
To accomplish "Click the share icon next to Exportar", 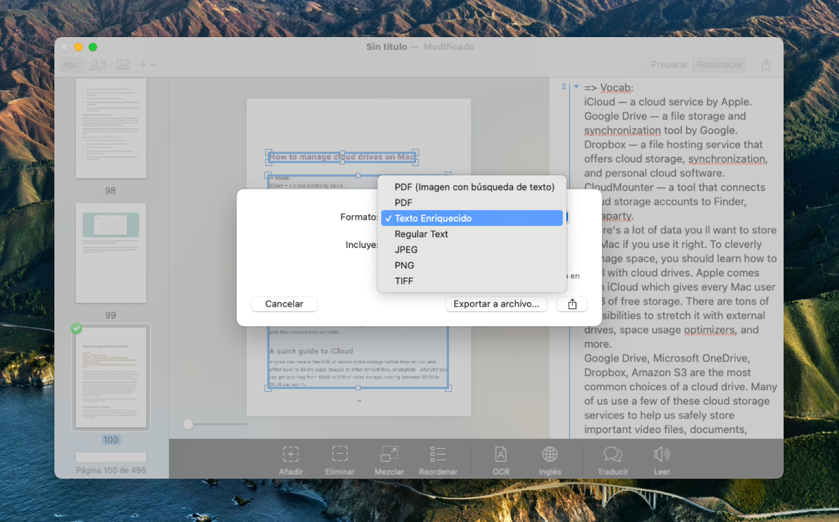I will [x=572, y=304].
